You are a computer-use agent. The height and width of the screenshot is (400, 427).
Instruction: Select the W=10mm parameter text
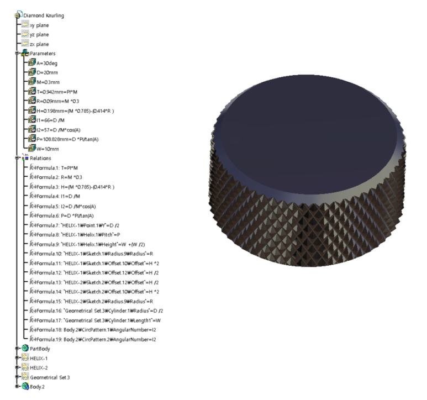tap(48, 149)
